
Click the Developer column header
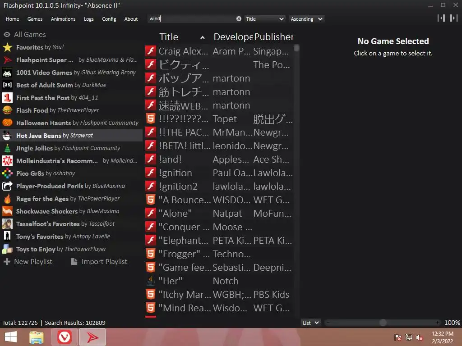(x=233, y=37)
